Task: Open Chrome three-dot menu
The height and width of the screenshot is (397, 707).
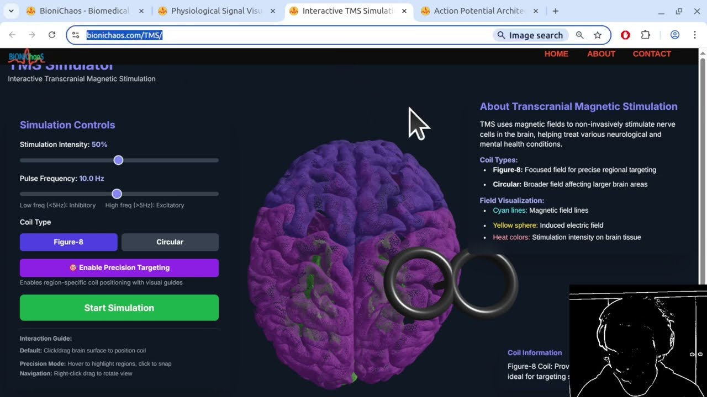Action: click(694, 35)
